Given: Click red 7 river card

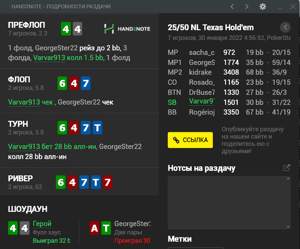Looking at the screenshot, I should pyautogui.click(x=107, y=182).
